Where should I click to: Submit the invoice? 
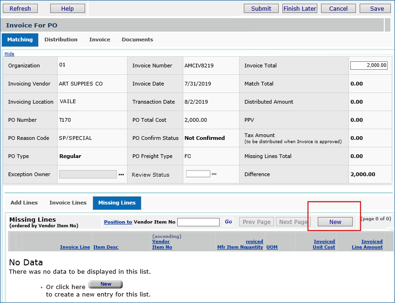pyautogui.click(x=261, y=8)
